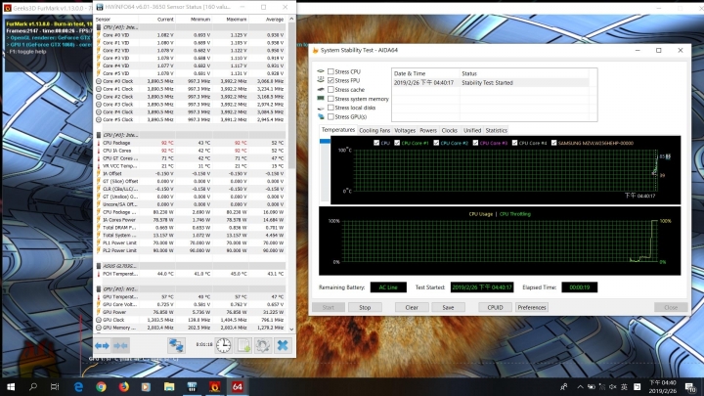Open notification action center icon
704x396 pixels.
coord(690,387)
